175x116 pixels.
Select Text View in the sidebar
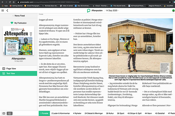pyautogui.click(x=18, y=73)
